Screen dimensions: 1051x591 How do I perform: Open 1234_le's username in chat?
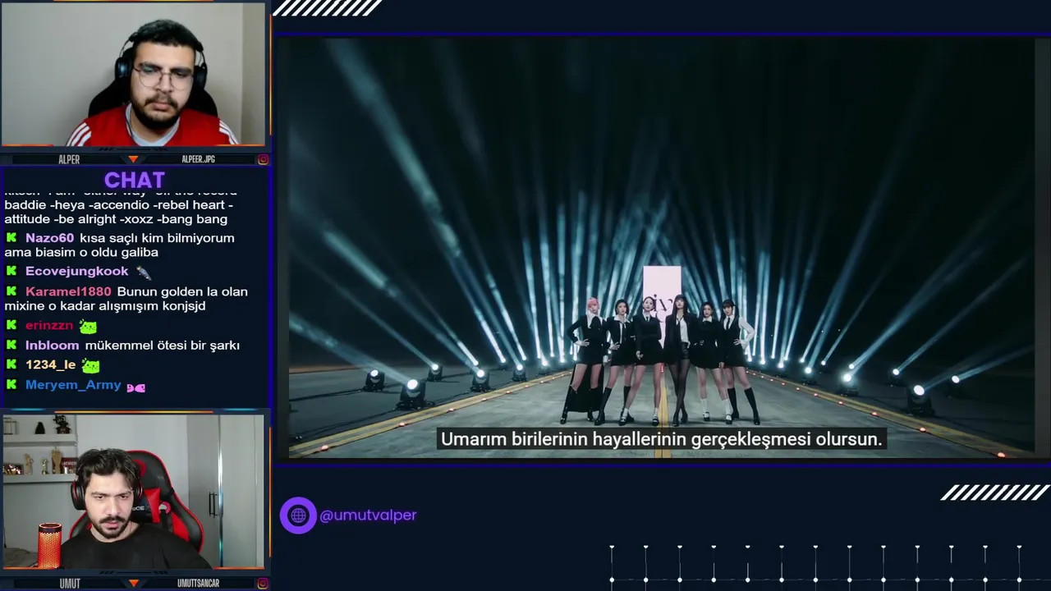(51, 365)
